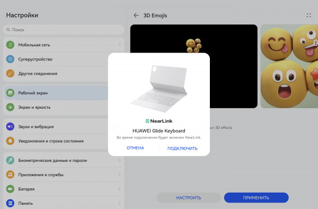Open the Память entry
Screen dimensions: 318x209
[x=64, y=203]
